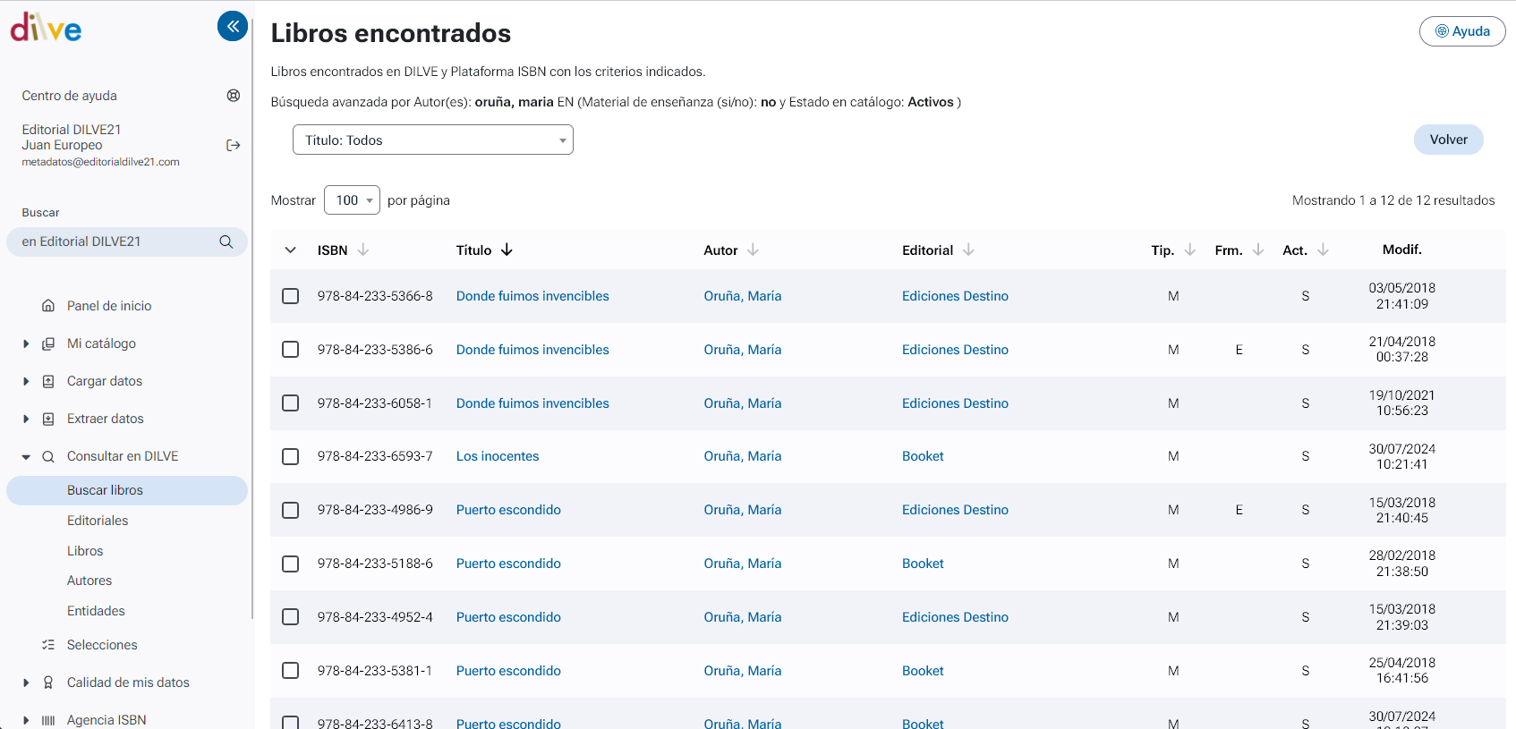
Task: Open the Booket link for Los inocentes
Action: [x=923, y=456]
